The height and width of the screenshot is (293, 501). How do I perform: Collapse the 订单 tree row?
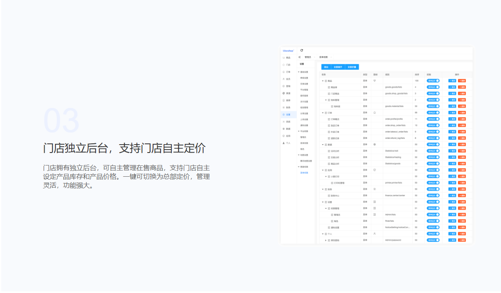click(x=322, y=113)
